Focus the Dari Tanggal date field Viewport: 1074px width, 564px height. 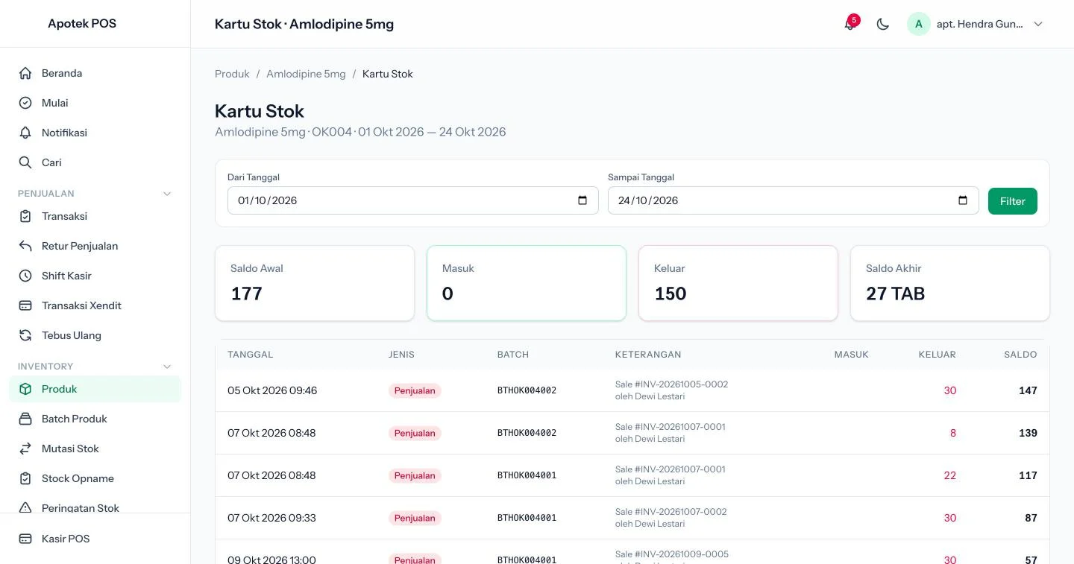[412, 200]
